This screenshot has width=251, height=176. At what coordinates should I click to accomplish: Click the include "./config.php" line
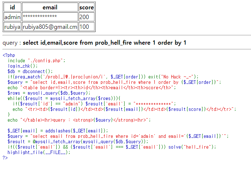pos(37,60)
